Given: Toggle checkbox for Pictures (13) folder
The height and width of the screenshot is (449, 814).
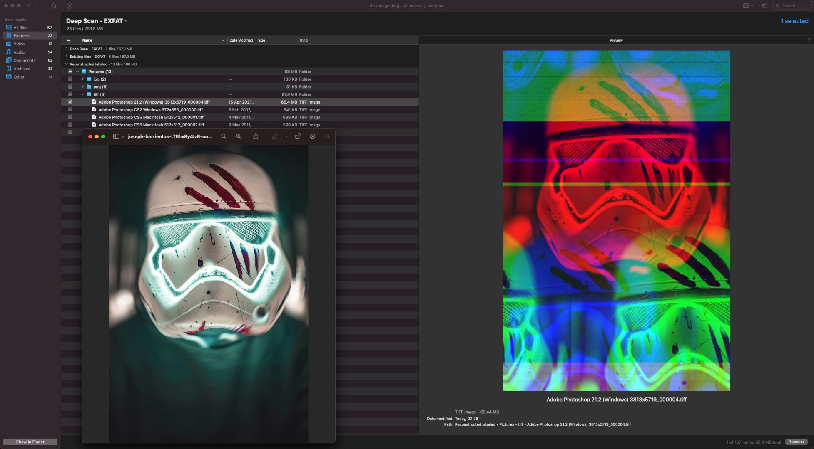Looking at the screenshot, I should point(70,72).
